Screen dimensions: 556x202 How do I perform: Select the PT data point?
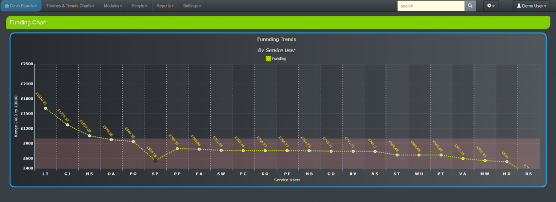tap(441, 155)
